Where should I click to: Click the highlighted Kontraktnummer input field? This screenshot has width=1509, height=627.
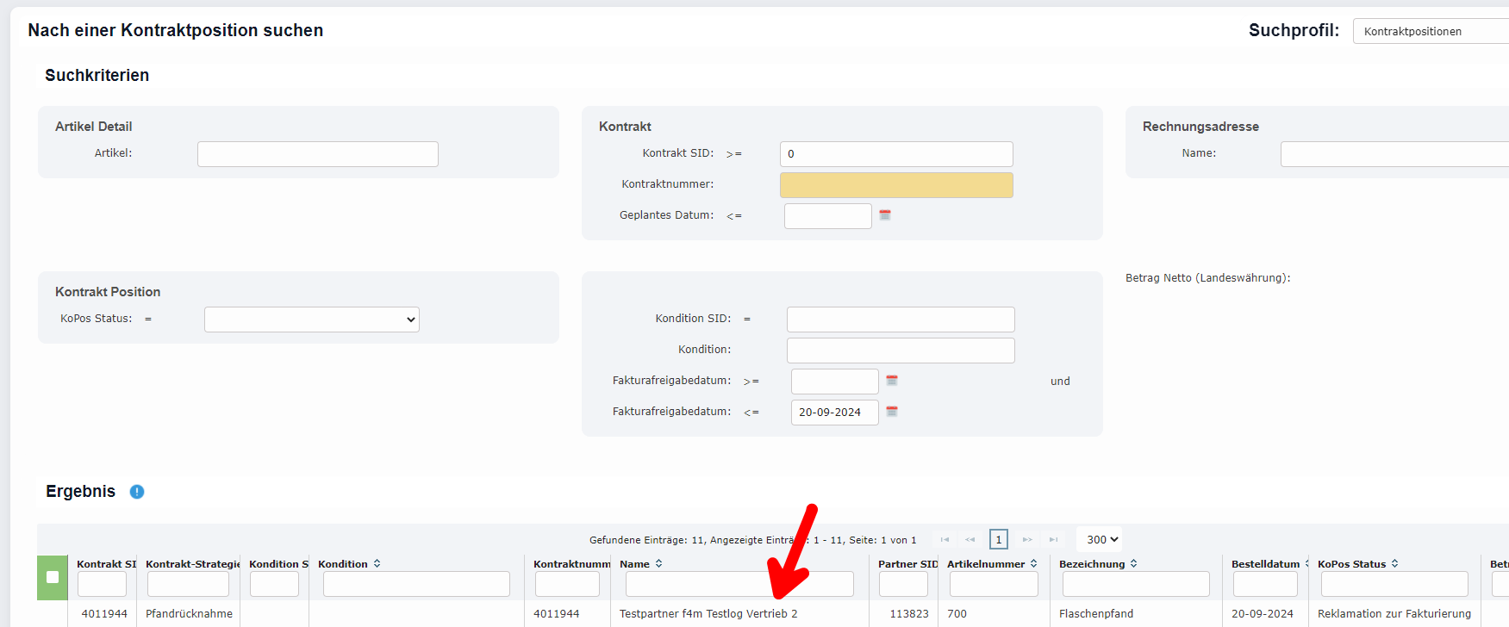click(x=895, y=185)
